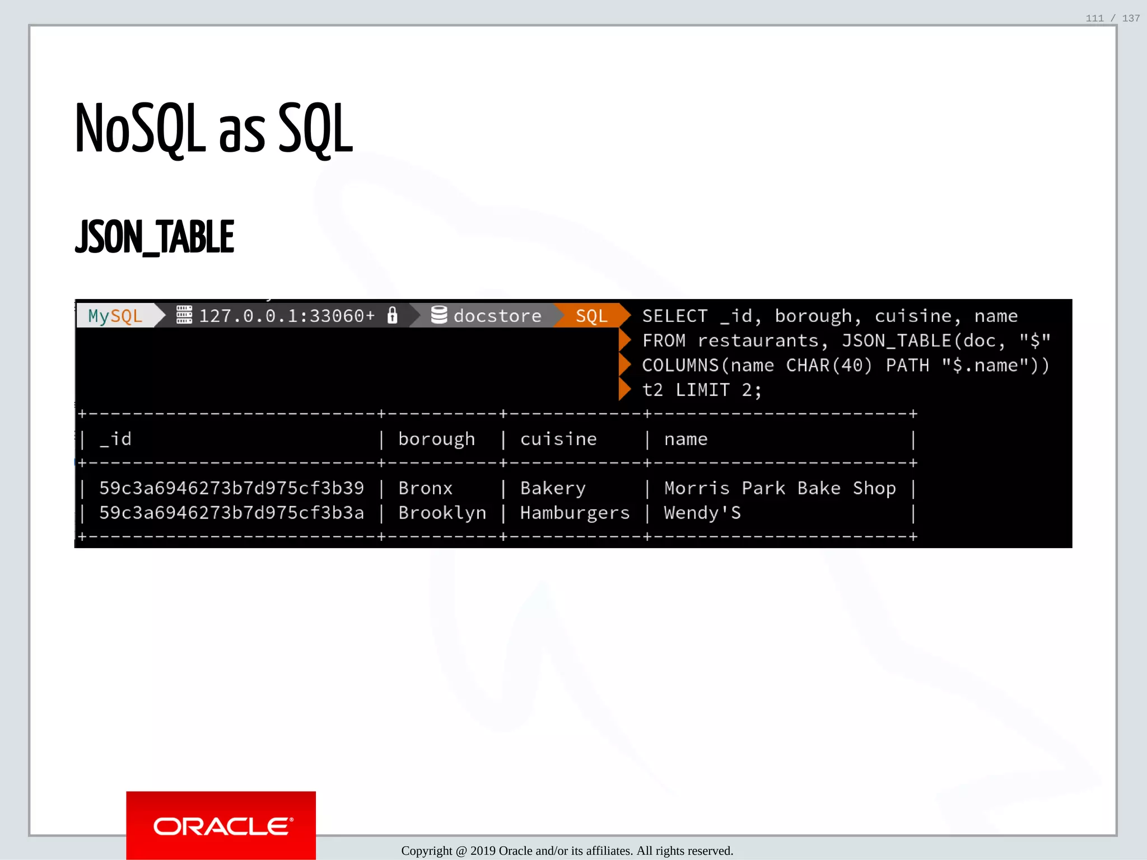Click id 59c3a6946273b7d975cf3b39
This screenshot has height=860, width=1147.
tap(231, 488)
